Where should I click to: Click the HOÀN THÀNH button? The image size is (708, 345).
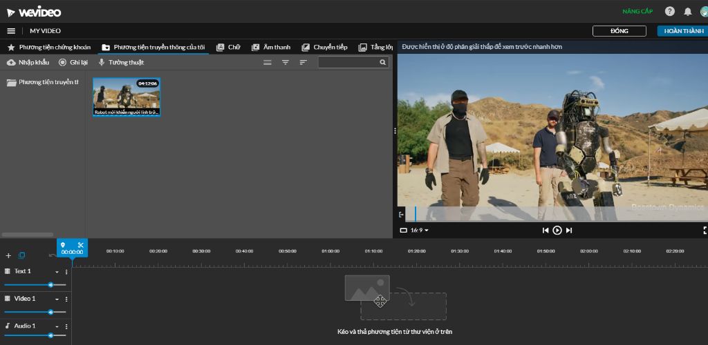coord(682,31)
